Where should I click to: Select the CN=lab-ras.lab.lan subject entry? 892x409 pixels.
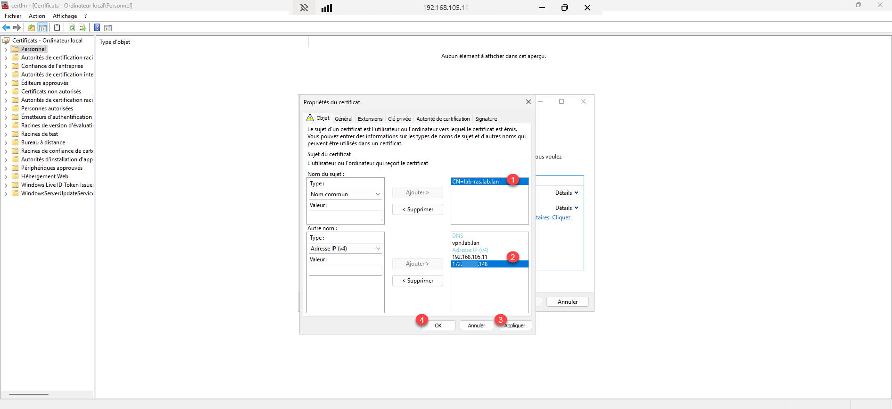click(475, 182)
